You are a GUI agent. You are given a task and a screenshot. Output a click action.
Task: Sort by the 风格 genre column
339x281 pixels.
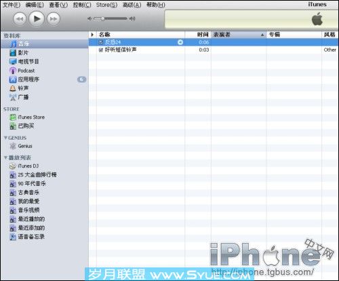330,35
